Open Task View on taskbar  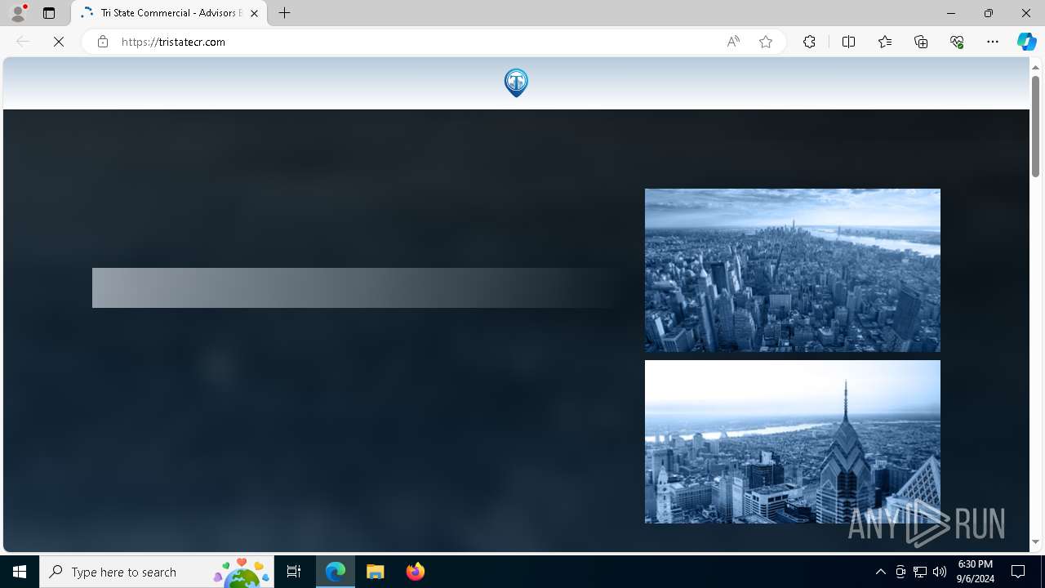coord(294,572)
